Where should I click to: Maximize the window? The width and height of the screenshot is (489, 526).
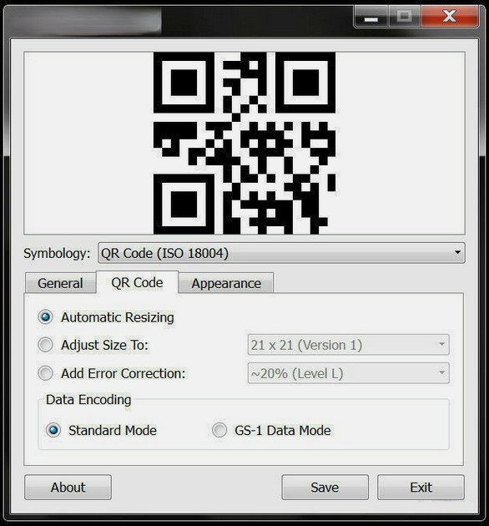click(404, 16)
